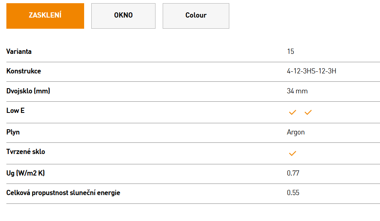Click the Argon gas value

(x=295, y=132)
